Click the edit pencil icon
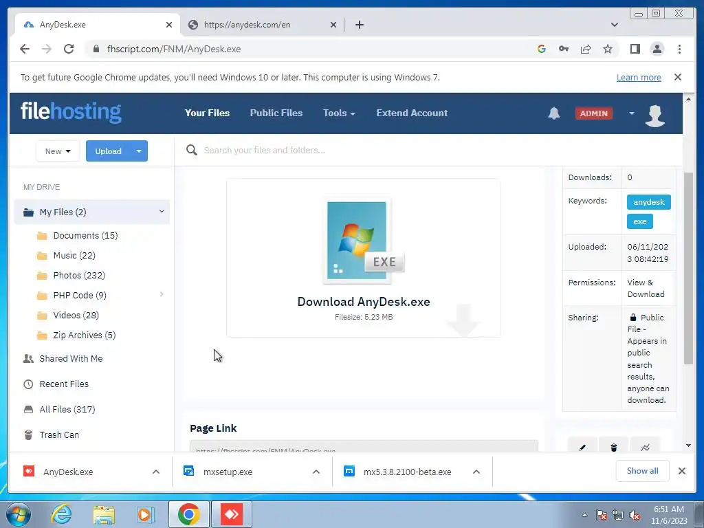Screen dimensions: 704x528 coord(582,445)
